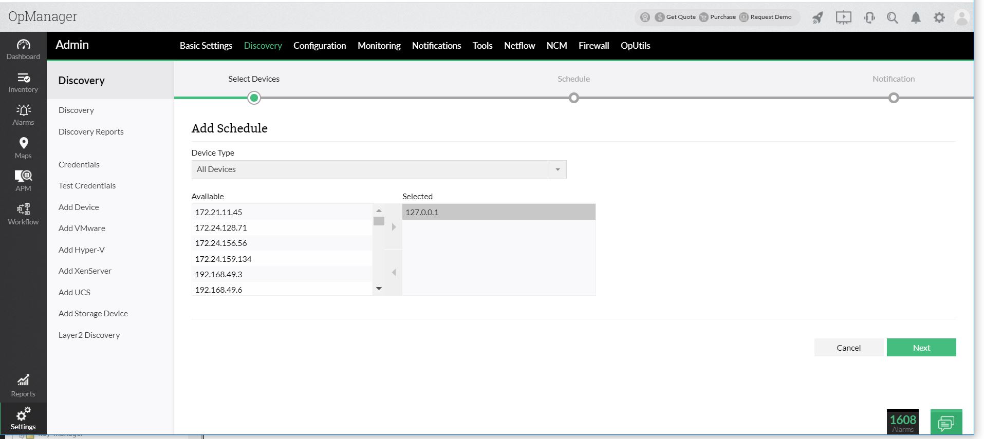Select available device 192.168.49.6

point(282,289)
